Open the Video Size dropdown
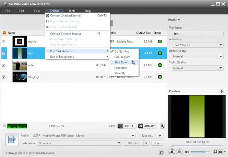The image size is (228, 157). click(197, 45)
